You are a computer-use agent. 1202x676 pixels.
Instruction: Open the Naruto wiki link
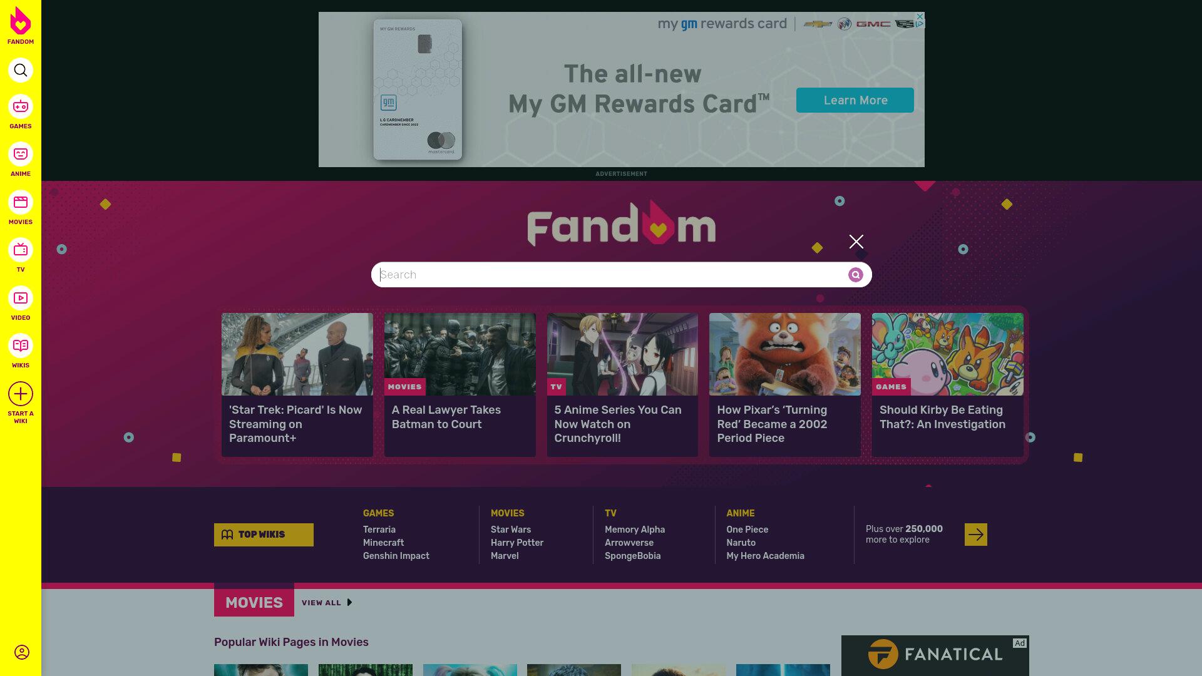point(741,543)
